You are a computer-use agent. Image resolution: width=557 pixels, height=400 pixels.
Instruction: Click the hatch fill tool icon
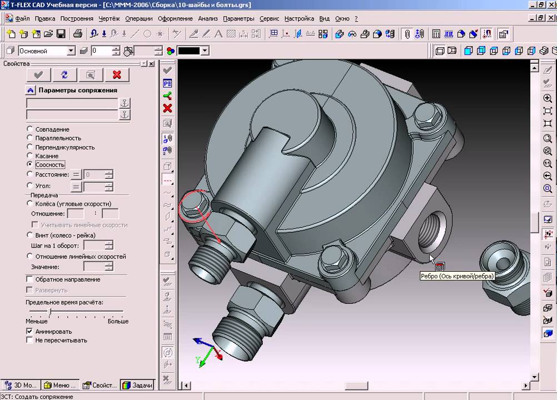pyautogui.click(x=231, y=34)
